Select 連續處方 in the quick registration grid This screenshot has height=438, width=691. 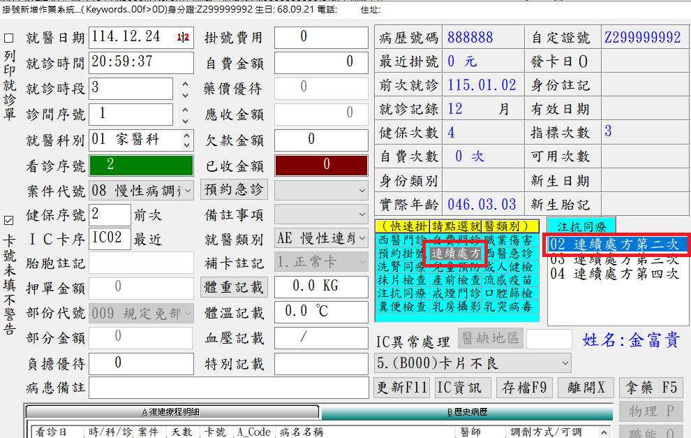pos(455,254)
